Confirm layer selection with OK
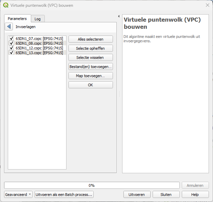 [x=91, y=85]
